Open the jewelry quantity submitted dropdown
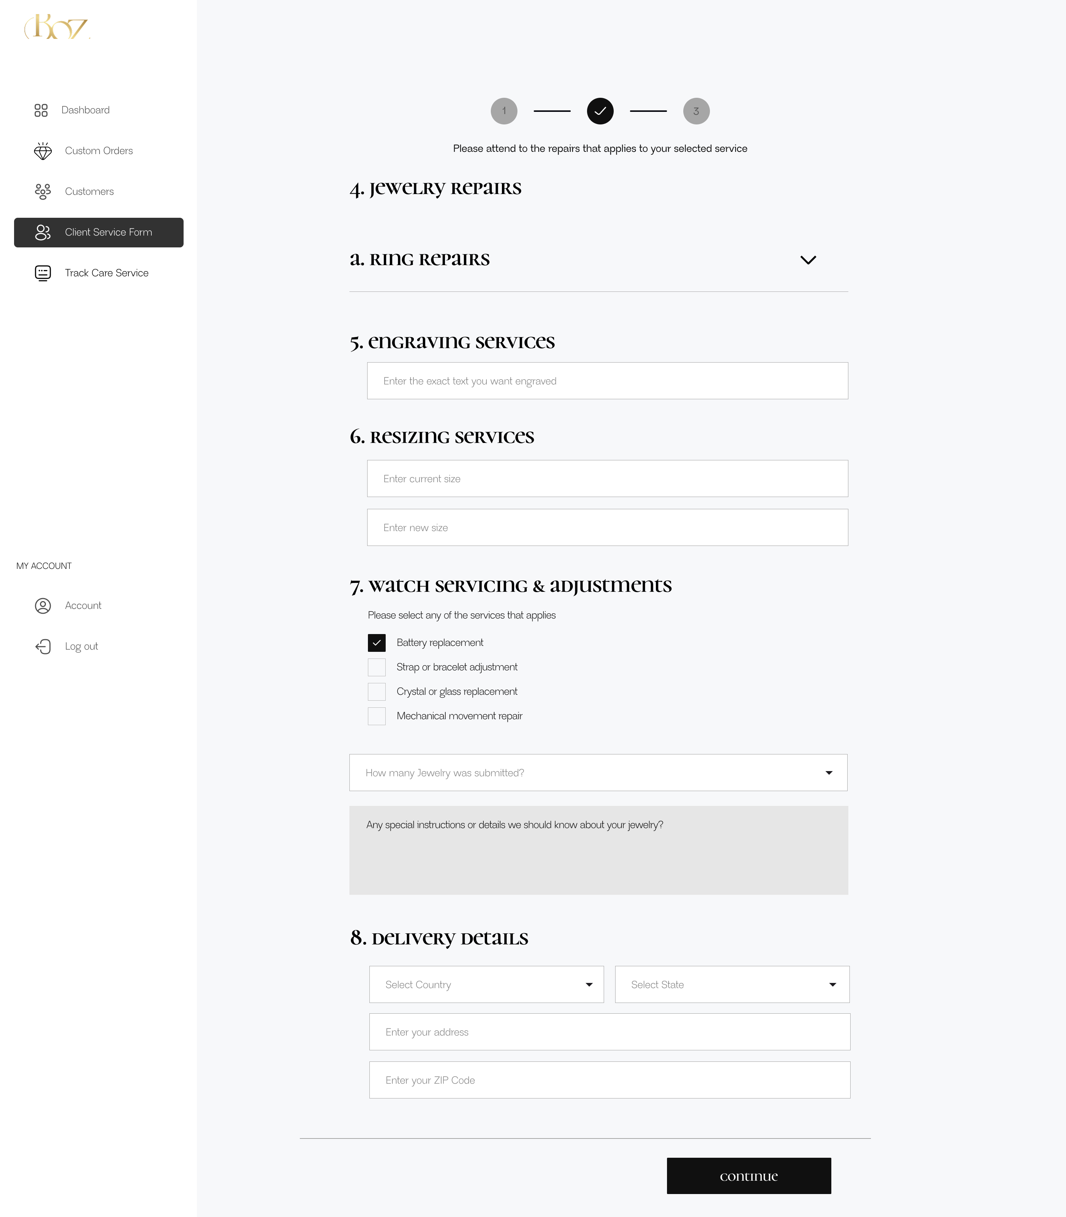The height and width of the screenshot is (1217, 1066). coord(598,773)
